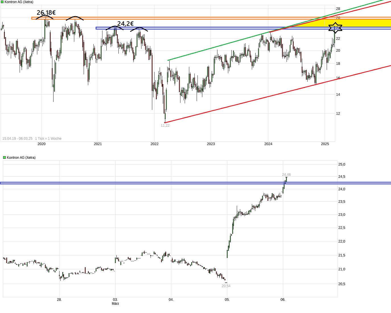The height and width of the screenshot is (313, 391).
Task: Click the 20,54 low label on intraday chart
Action: pyautogui.click(x=226, y=286)
